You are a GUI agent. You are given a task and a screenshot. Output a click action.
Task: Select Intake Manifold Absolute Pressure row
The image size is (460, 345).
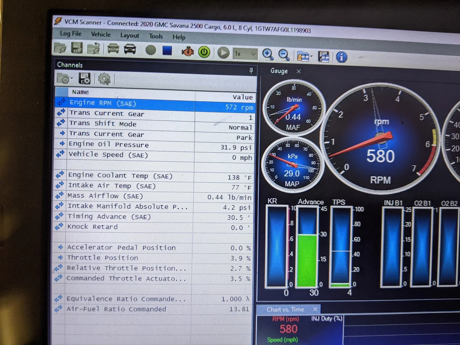(153, 207)
